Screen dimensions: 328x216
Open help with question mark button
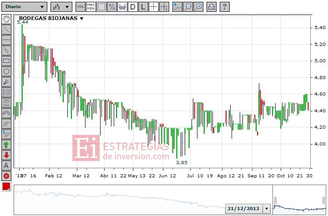pyautogui.click(x=224, y=7)
